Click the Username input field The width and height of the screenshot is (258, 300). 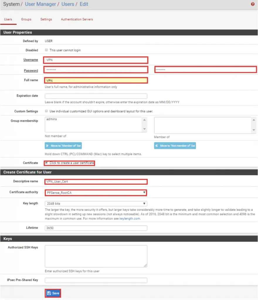(x=96, y=60)
